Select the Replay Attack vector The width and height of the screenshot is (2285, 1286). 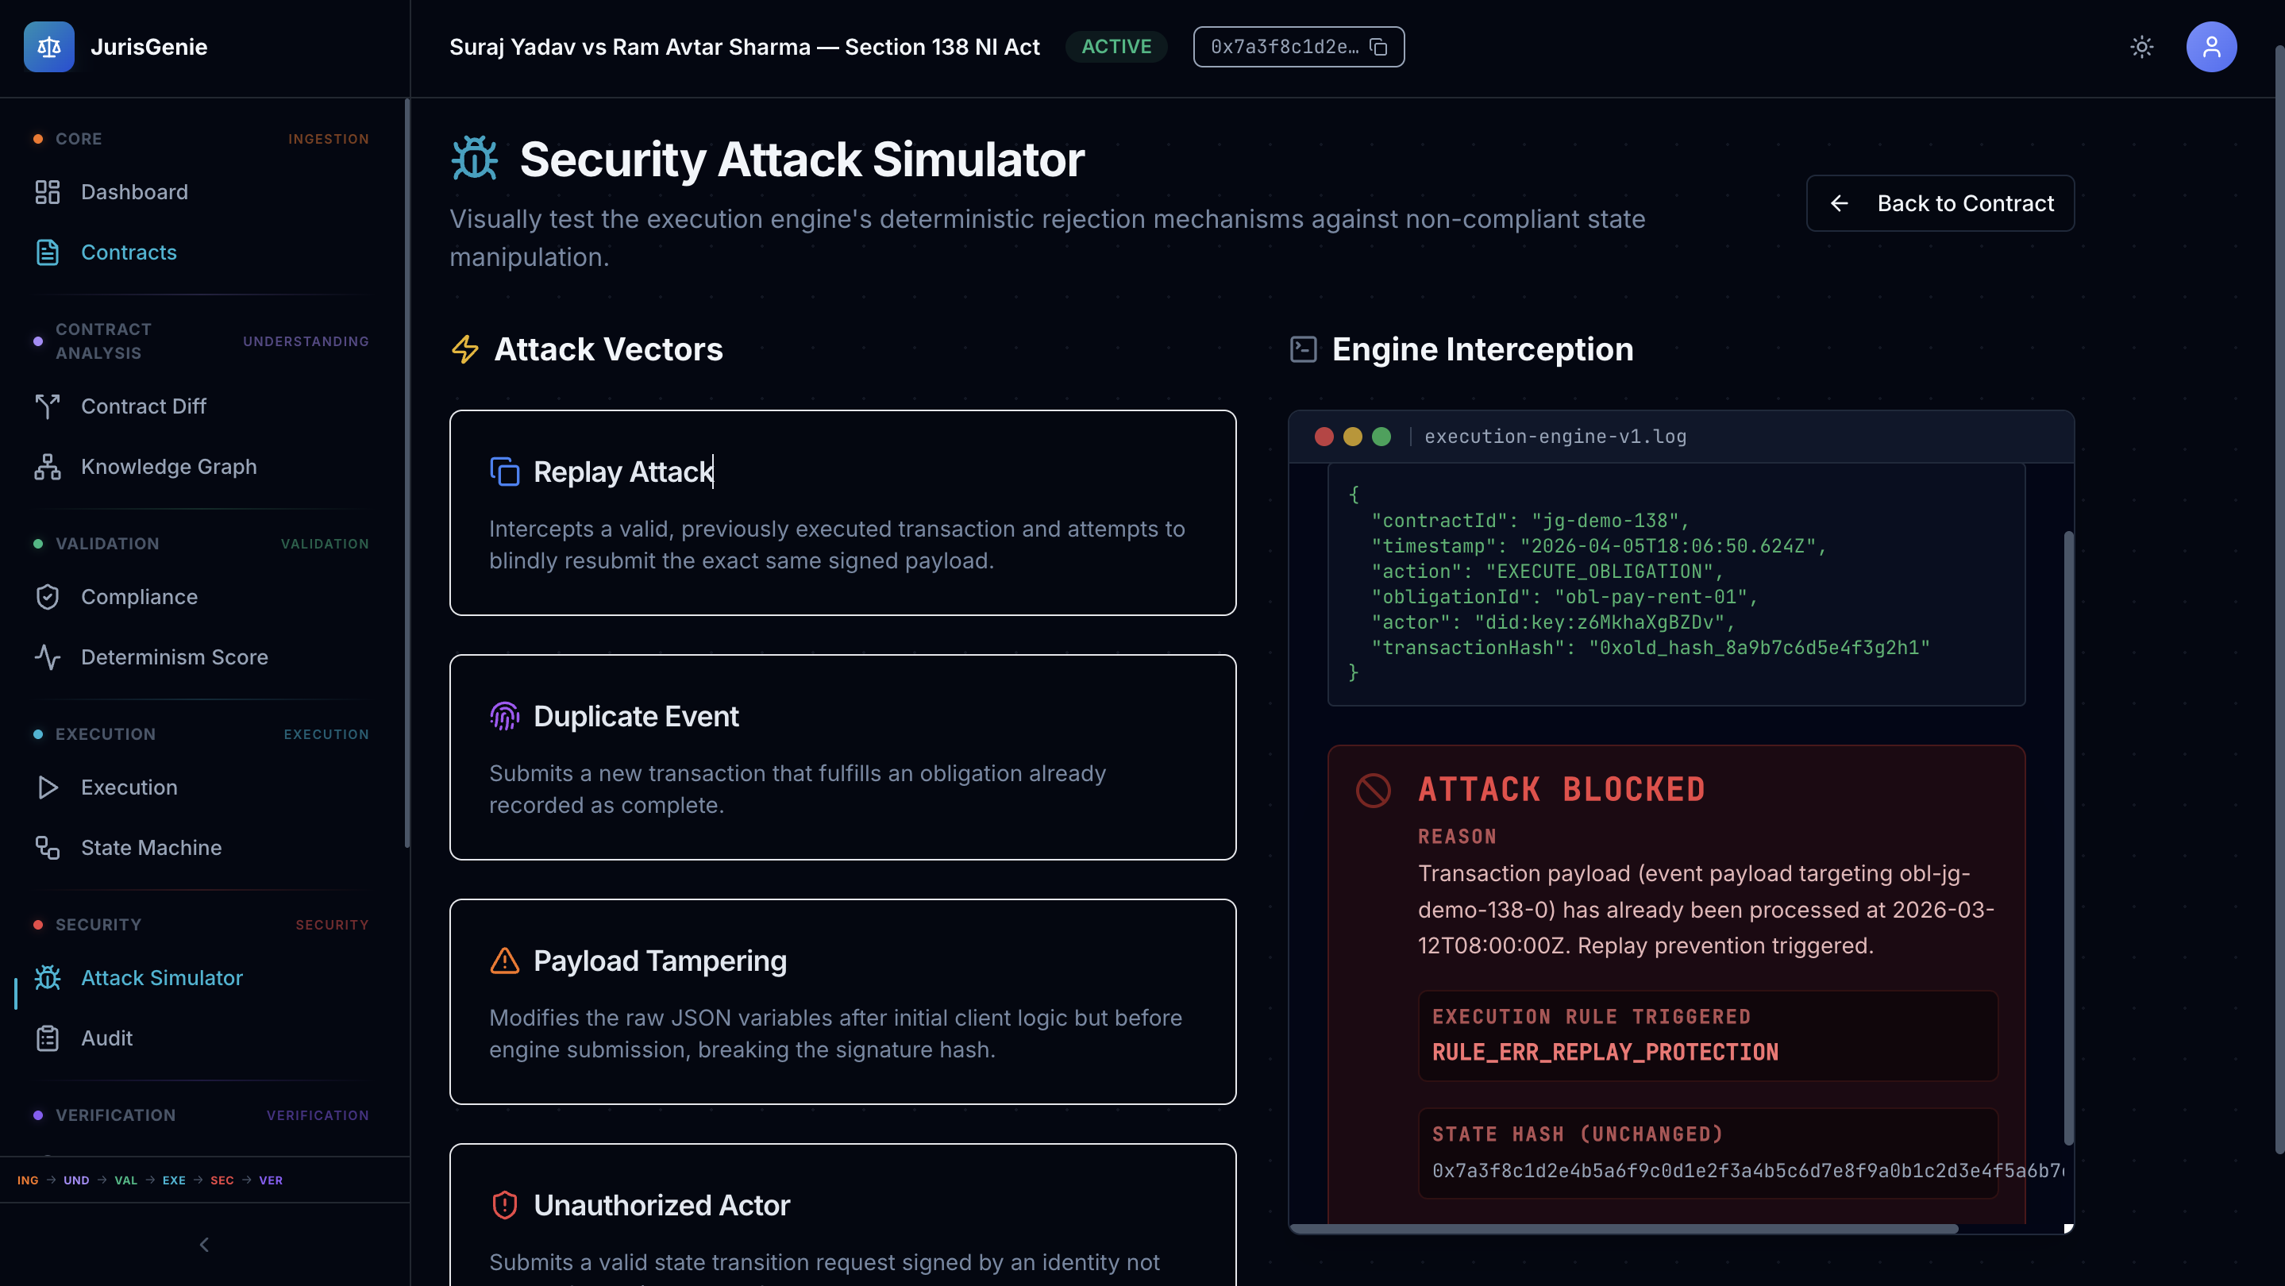[842, 513]
